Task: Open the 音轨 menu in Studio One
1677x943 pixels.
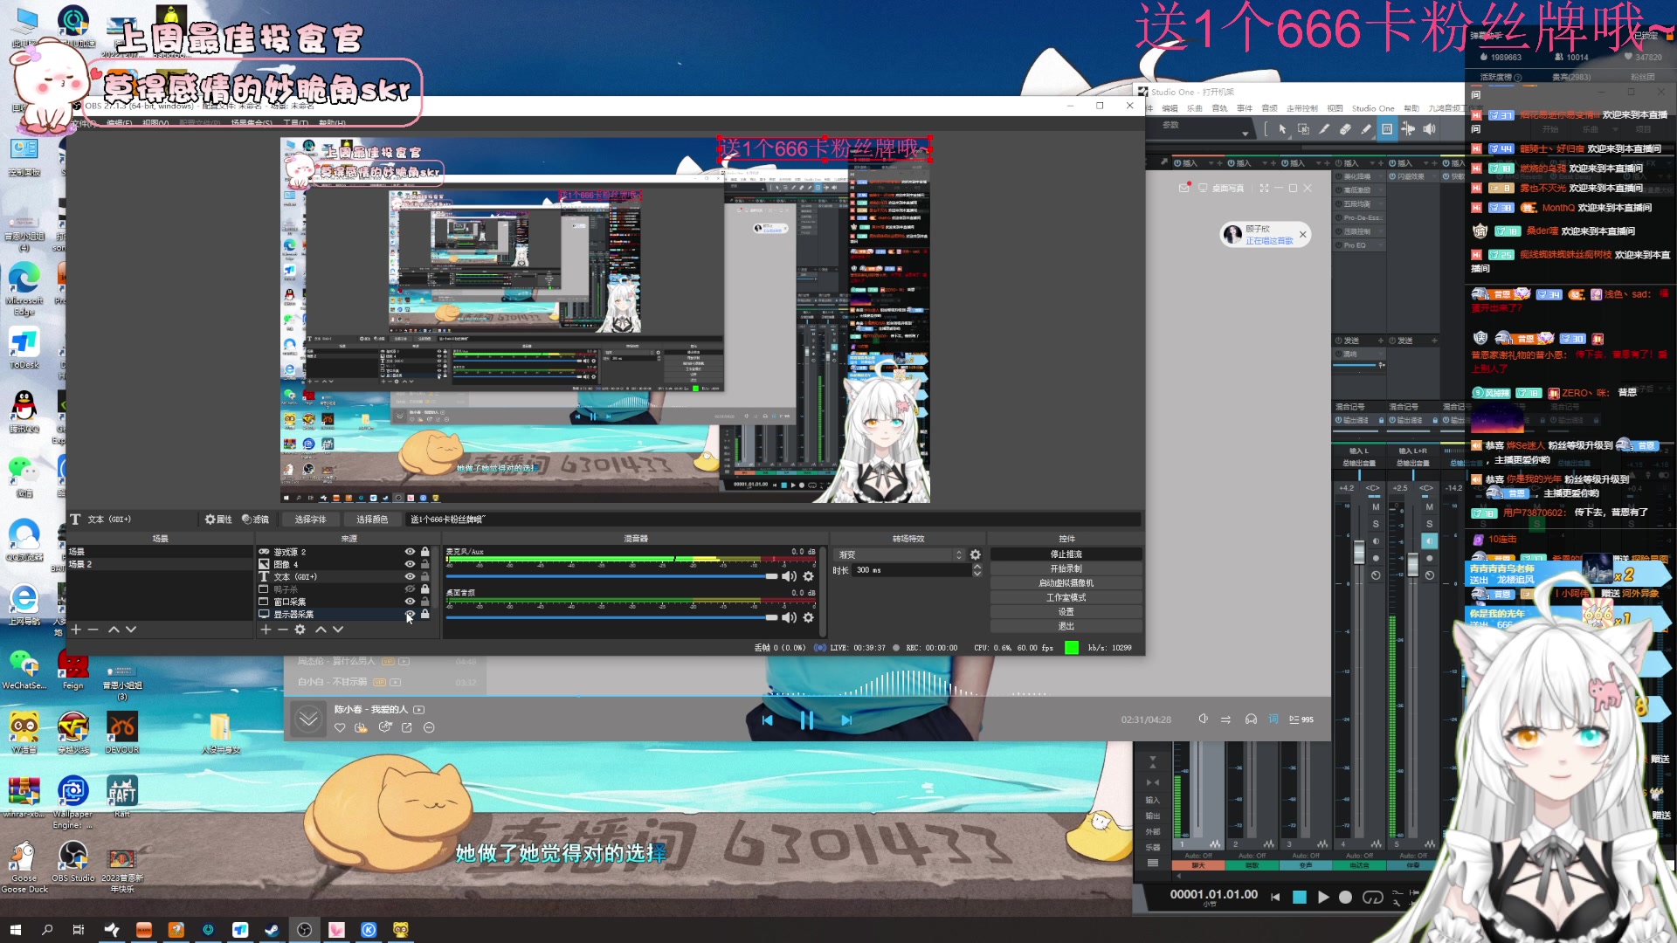Action: 1219,108
